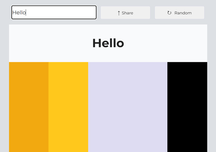
Task: Generate a new palette with Random
Action: [180, 13]
